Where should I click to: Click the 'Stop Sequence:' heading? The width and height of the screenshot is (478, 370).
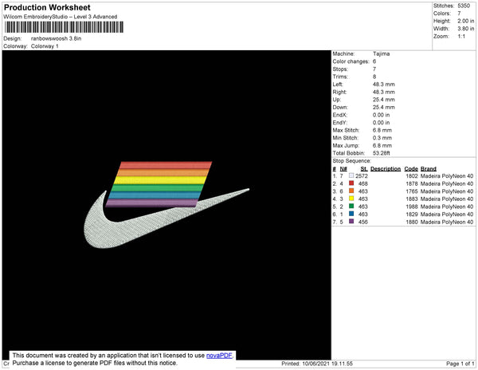(352, 161)
